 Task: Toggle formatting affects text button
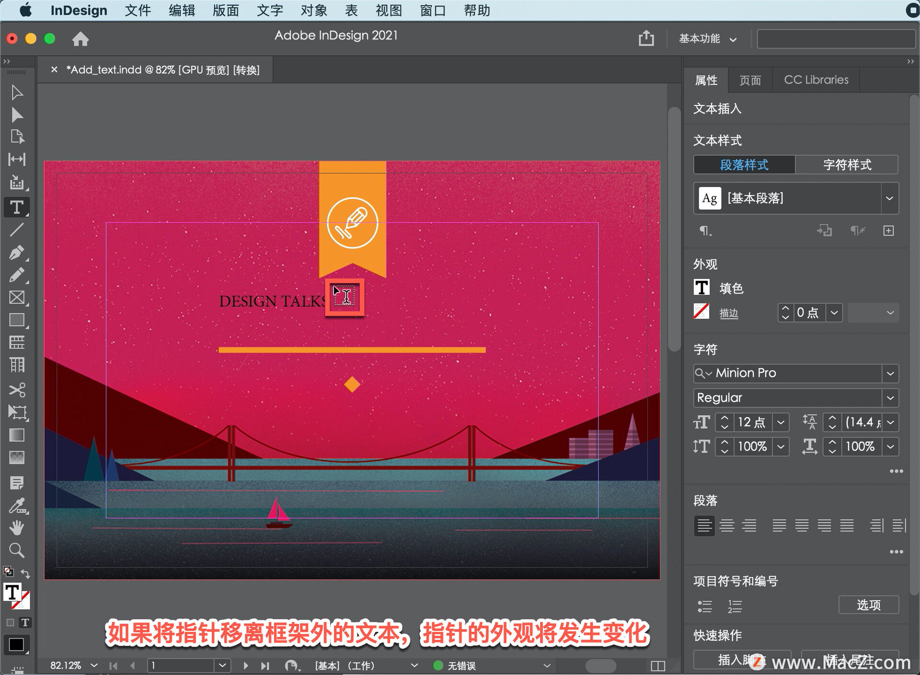[25, 622]
